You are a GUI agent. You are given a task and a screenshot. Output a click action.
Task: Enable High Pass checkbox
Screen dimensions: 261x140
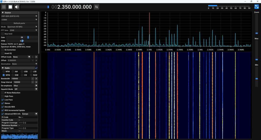click(x=3, y=96)
